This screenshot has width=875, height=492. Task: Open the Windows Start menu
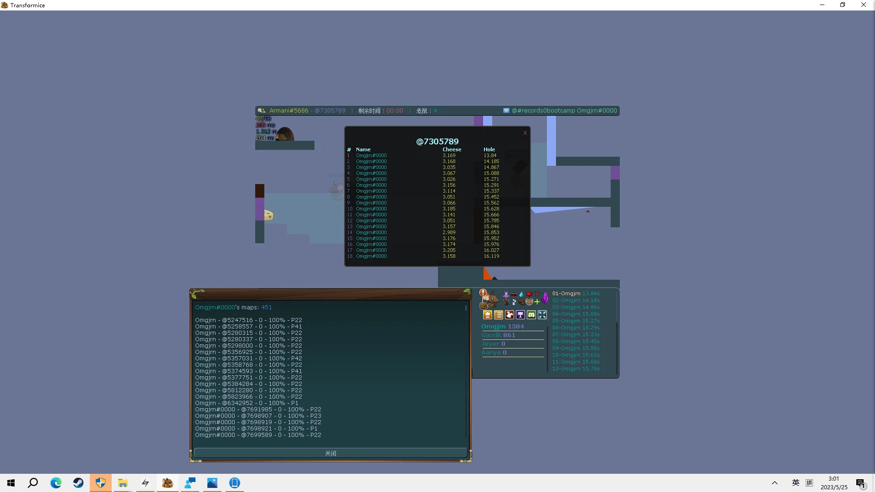tap(11, 483)
